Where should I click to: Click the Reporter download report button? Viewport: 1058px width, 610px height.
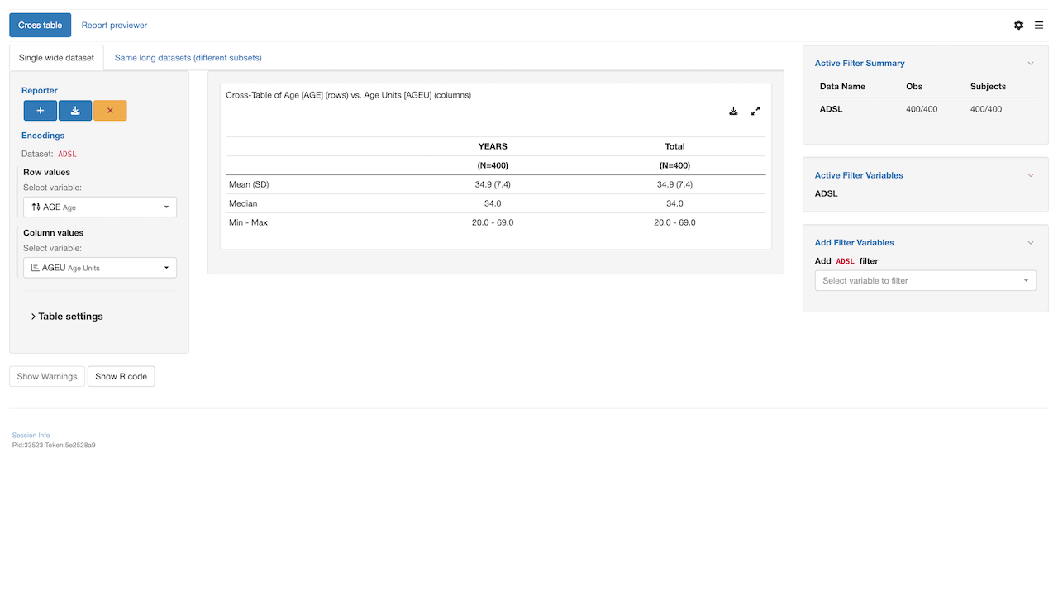[75, 111]
